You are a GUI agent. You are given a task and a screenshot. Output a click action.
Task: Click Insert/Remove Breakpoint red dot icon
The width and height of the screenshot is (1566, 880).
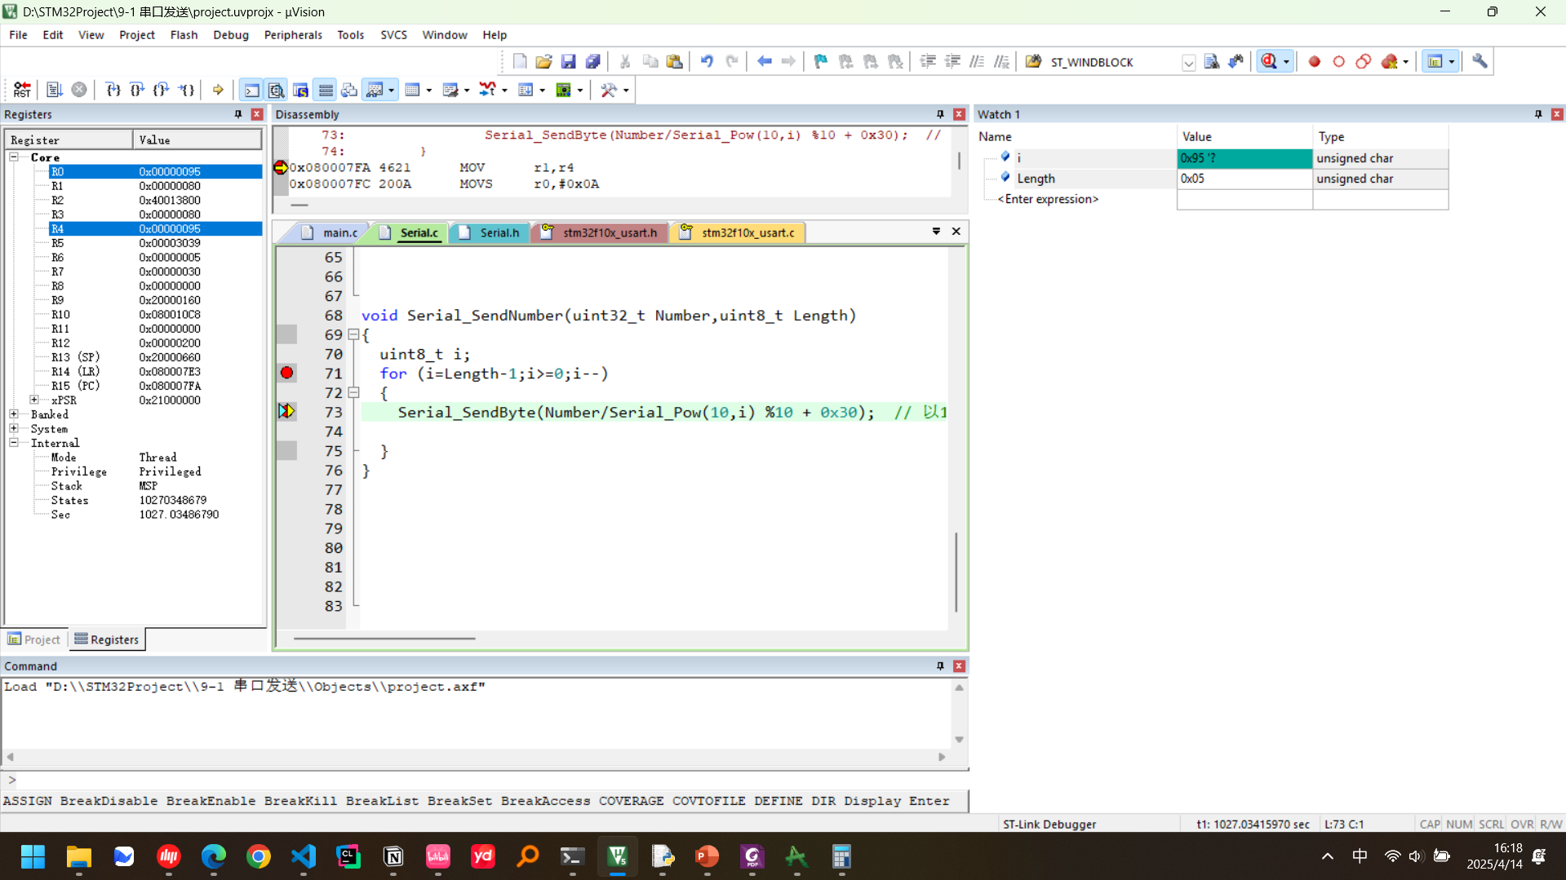click(1314, 62)
